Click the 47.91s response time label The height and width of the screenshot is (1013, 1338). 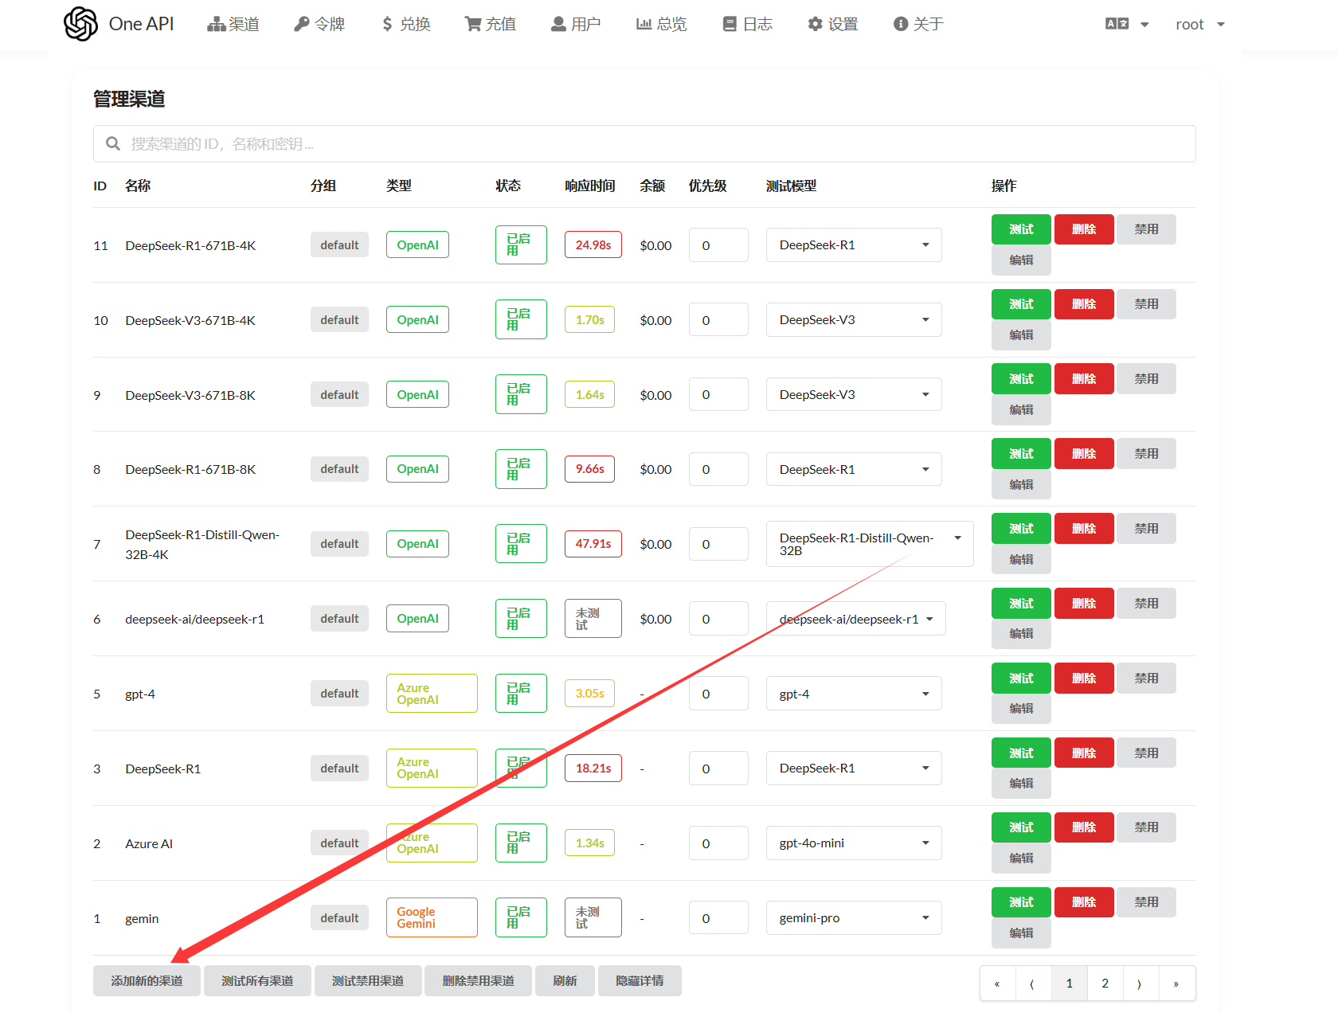[593, 544]
